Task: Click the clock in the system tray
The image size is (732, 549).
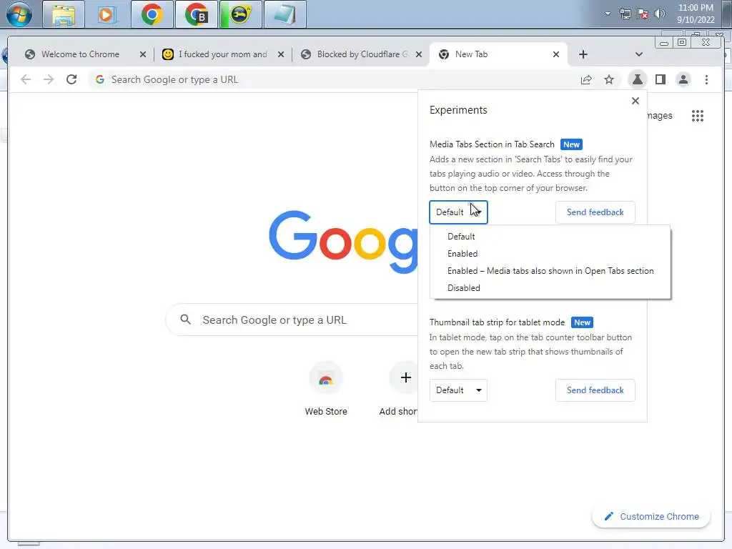Action: pyautogui.click(x=696, y=14)
